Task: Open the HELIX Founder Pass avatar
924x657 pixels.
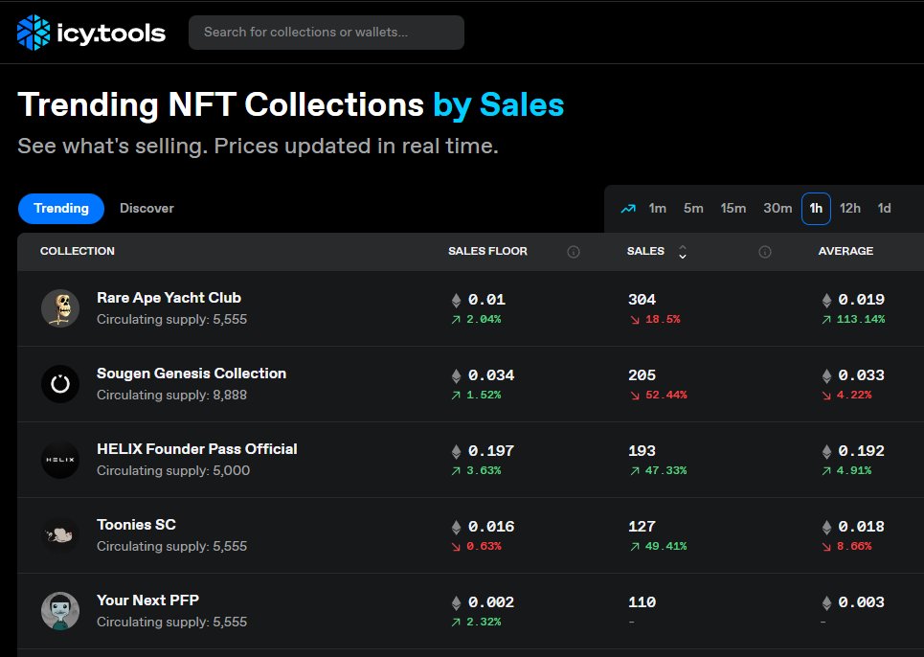Action: coord(60,460)
